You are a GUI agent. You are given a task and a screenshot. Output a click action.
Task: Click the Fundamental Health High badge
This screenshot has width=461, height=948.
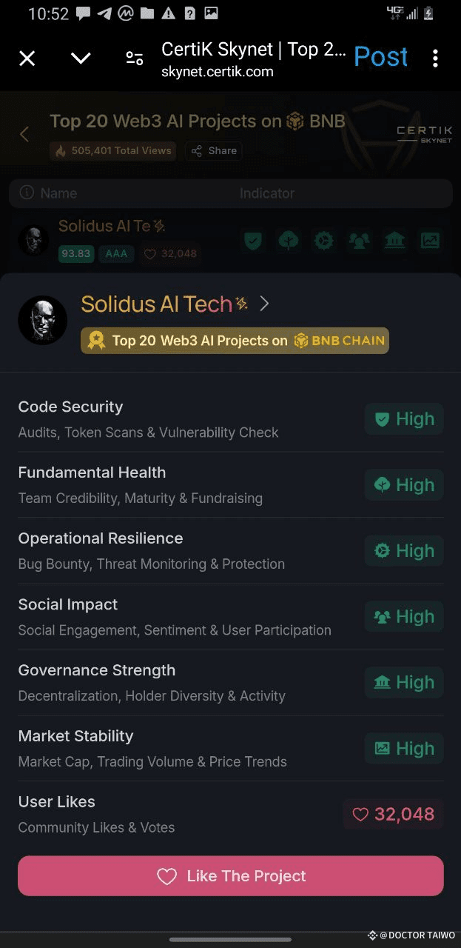click(404, 485)
